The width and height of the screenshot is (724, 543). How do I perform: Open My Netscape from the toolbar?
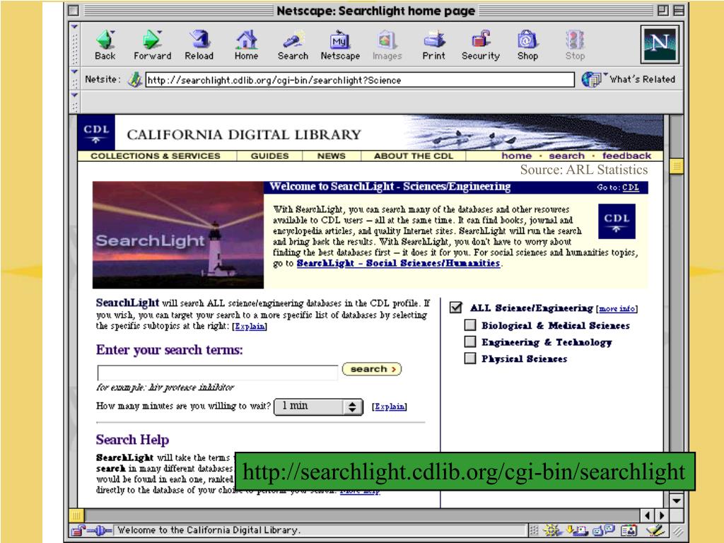pos(340,45)
